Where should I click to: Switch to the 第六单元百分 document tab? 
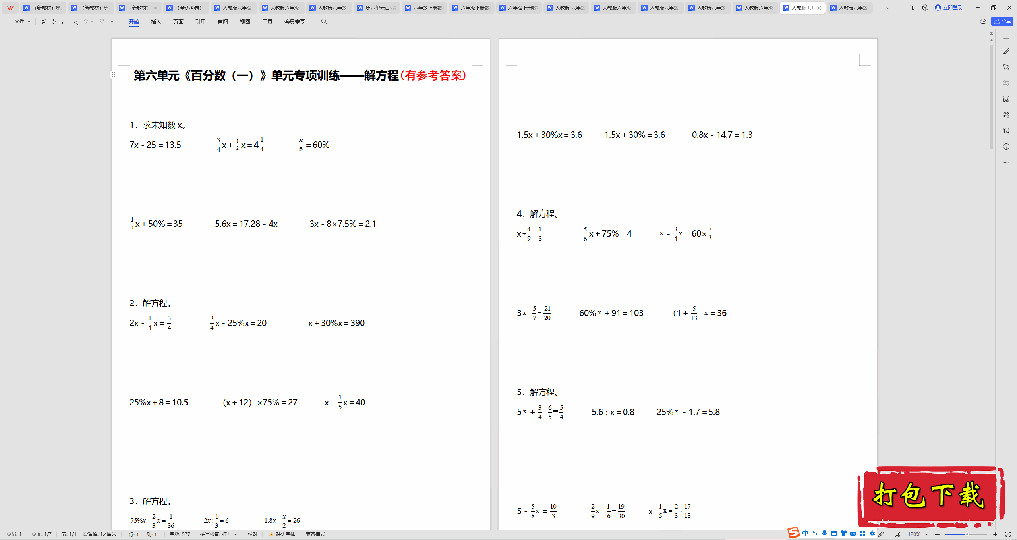click(x=377, y=8)
